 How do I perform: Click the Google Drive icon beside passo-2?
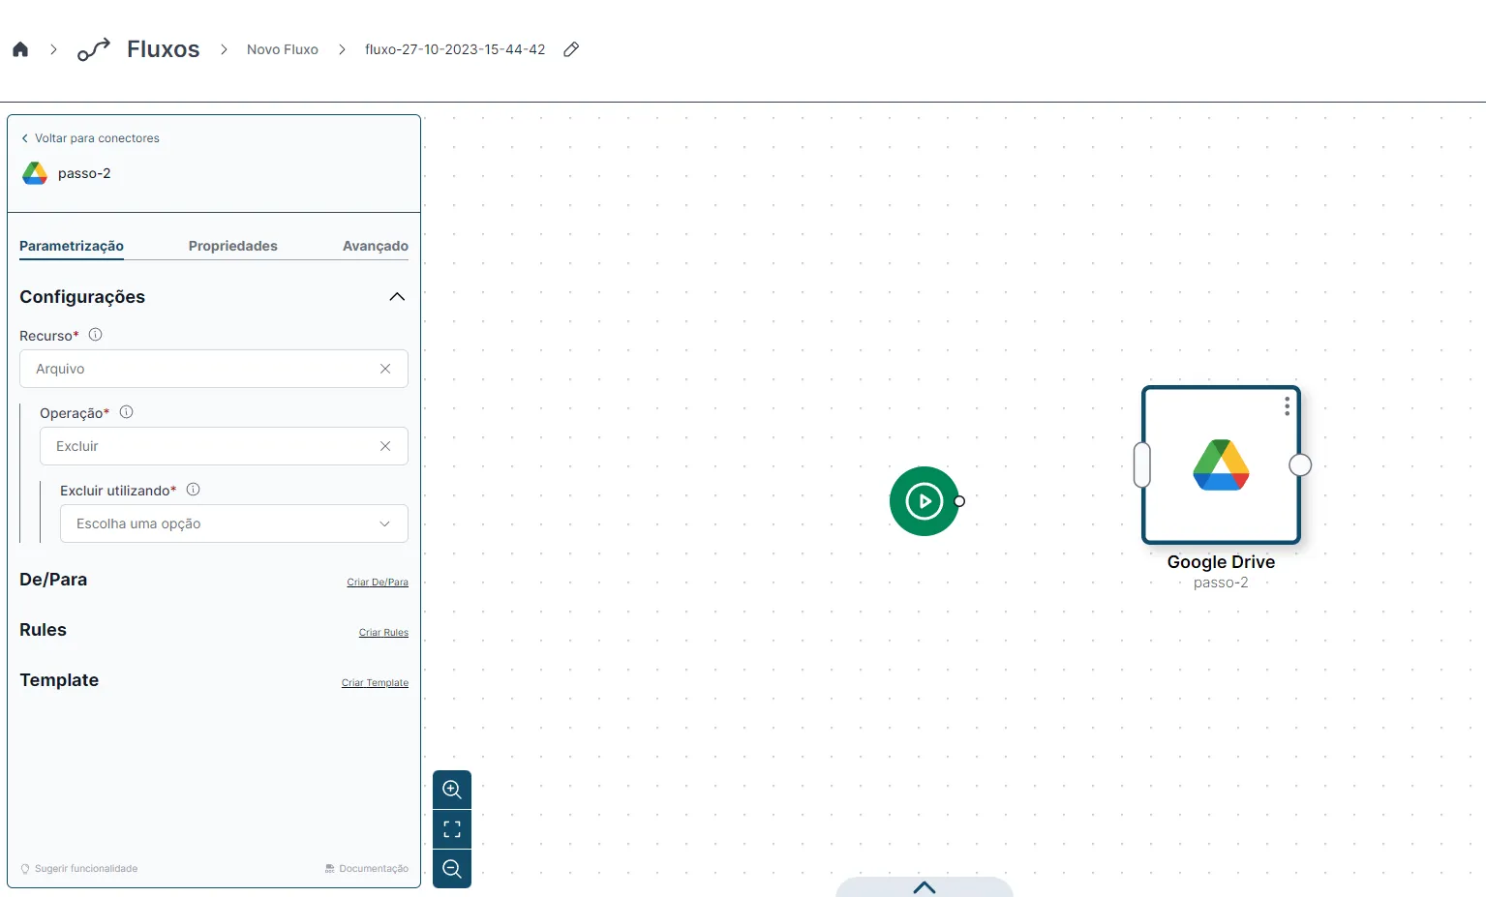(35, 173)
